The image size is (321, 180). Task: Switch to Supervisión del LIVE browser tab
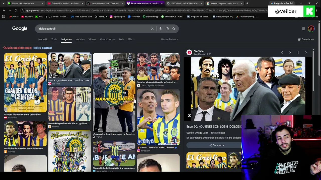105,3
